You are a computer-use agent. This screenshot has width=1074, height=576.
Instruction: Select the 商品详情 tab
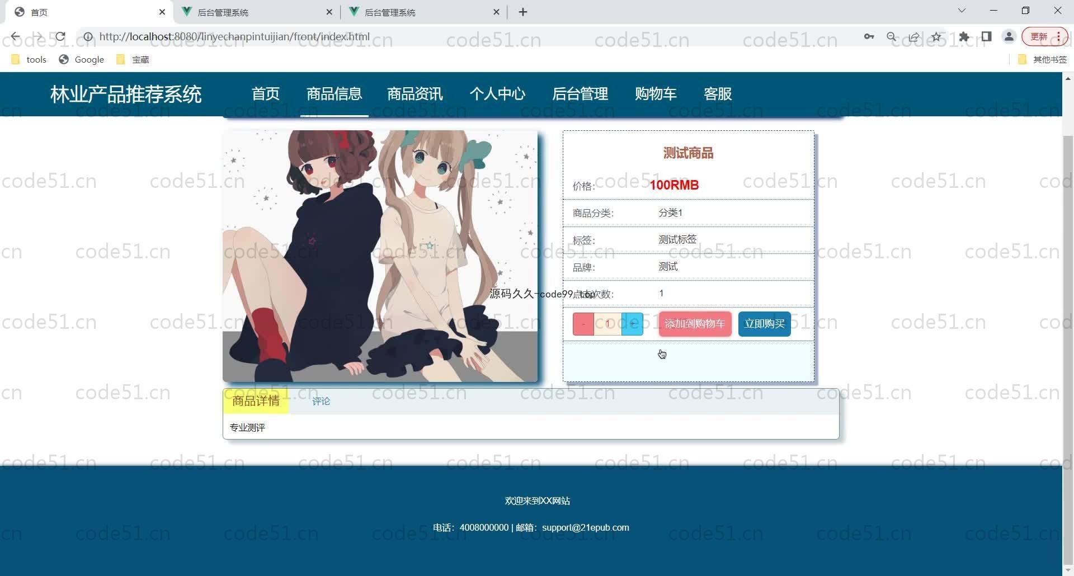click(256, 401)
